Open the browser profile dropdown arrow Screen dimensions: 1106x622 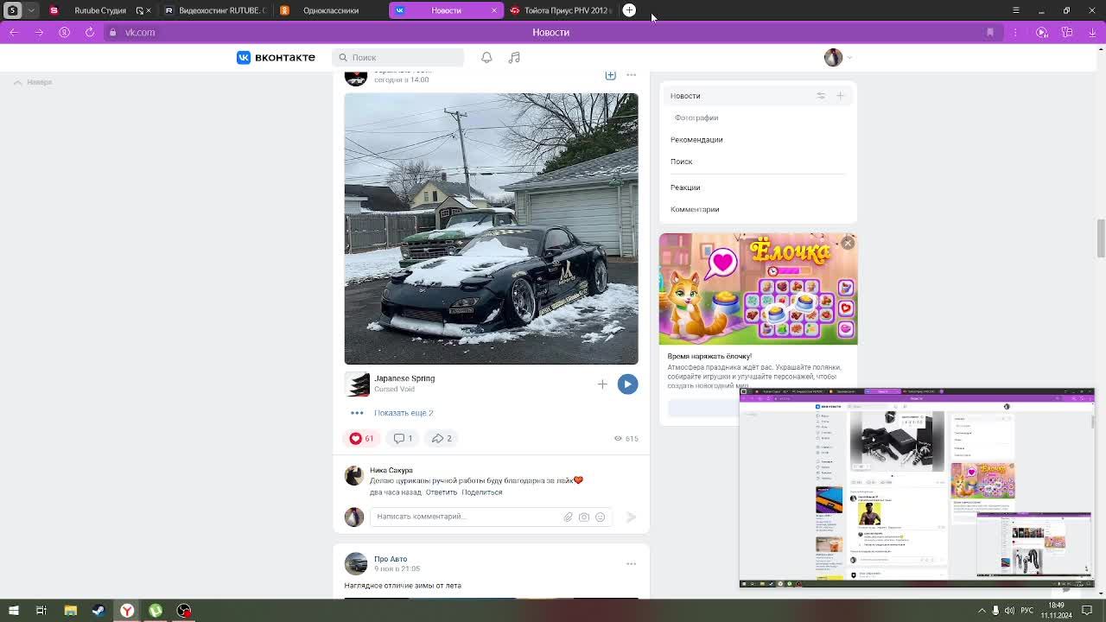31,10
